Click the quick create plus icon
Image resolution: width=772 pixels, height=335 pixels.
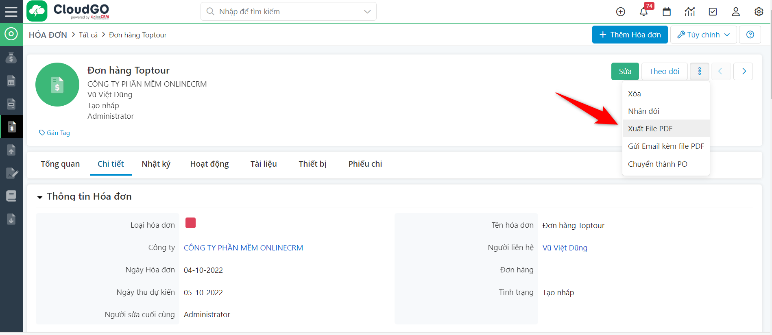click(x=621, y=12)
